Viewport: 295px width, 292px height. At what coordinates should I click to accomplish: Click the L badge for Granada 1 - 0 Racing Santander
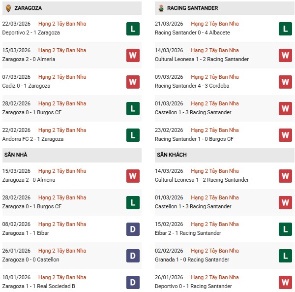tap(285, 256)
